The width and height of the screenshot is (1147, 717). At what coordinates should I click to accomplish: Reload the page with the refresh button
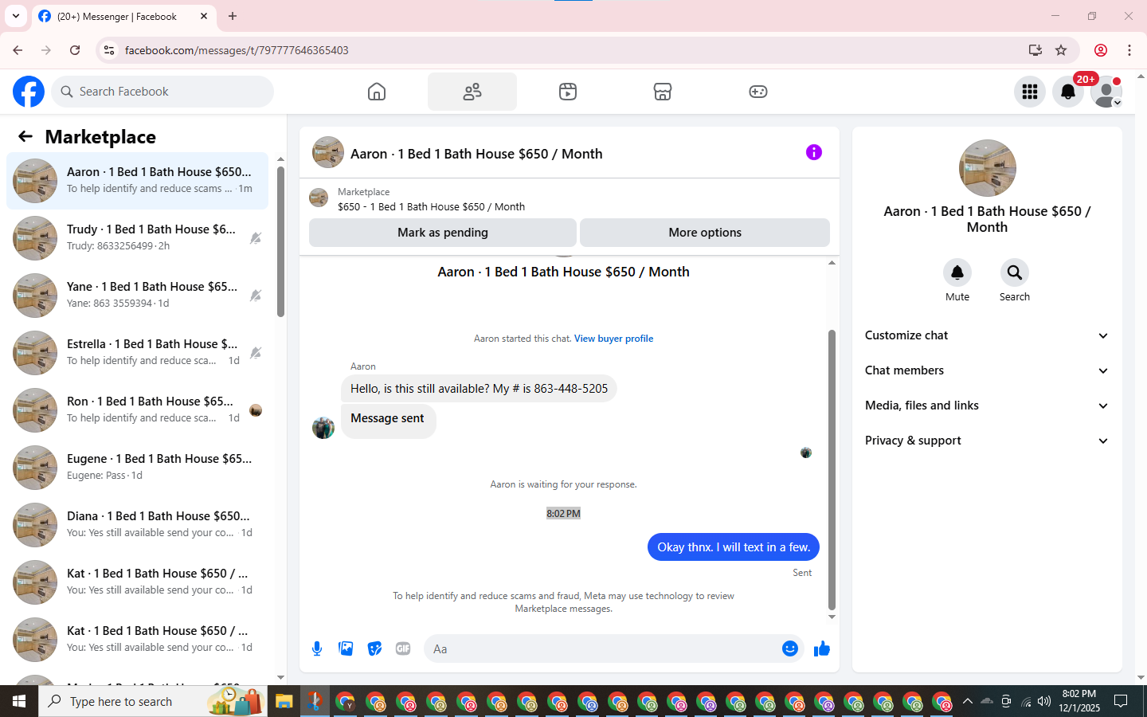pyautogui.click(x=75, y=50)
